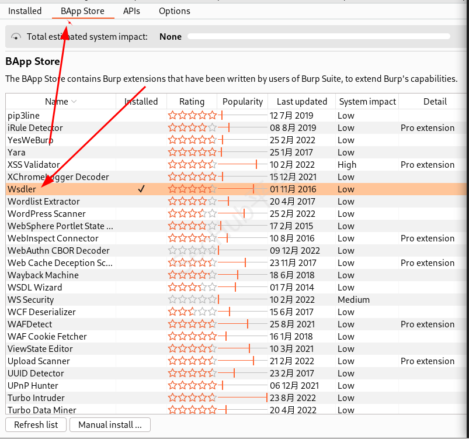
Task: Open the Options tab
Action: coord(174,11)
